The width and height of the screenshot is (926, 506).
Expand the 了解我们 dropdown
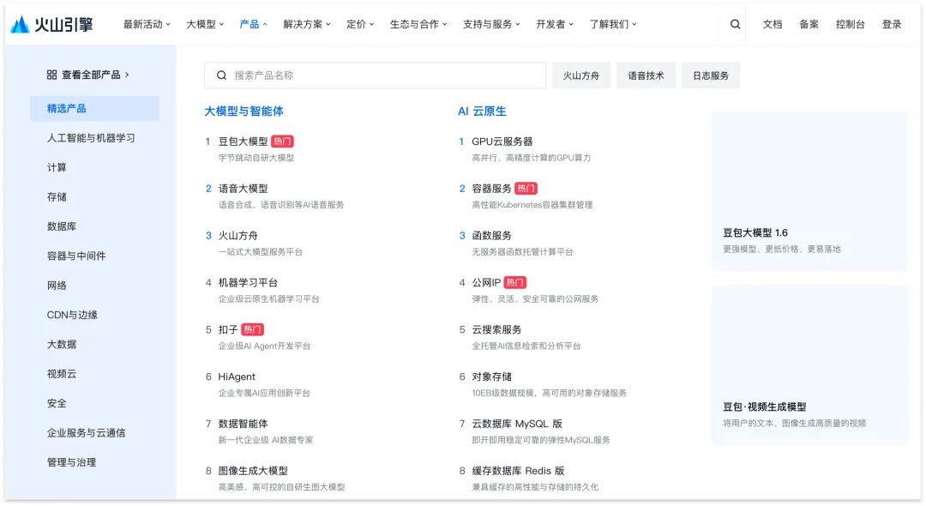click(613, 24)
